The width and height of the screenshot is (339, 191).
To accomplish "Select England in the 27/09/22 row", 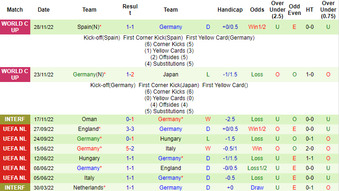I will coord(88,129).
